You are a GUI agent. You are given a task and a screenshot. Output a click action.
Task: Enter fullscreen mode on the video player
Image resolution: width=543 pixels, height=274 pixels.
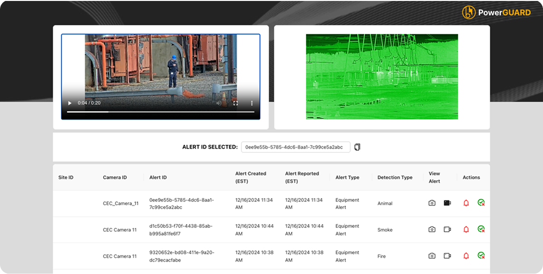[x=235, y=103]
